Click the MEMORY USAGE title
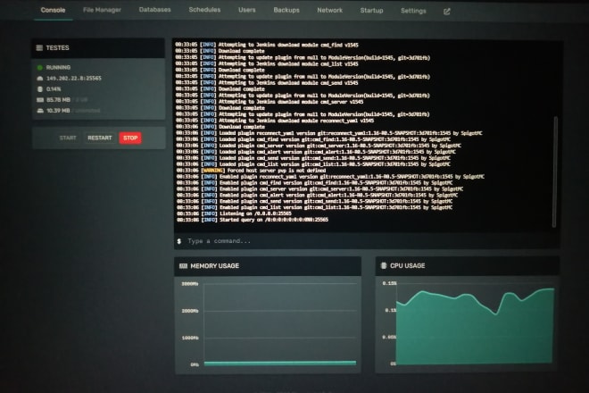Screen dimensions: 589x393 (x=214, y=266)
